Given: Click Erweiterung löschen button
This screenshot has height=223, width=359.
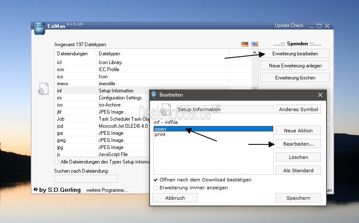Looking at the screenshot, I should pos(295,78).
